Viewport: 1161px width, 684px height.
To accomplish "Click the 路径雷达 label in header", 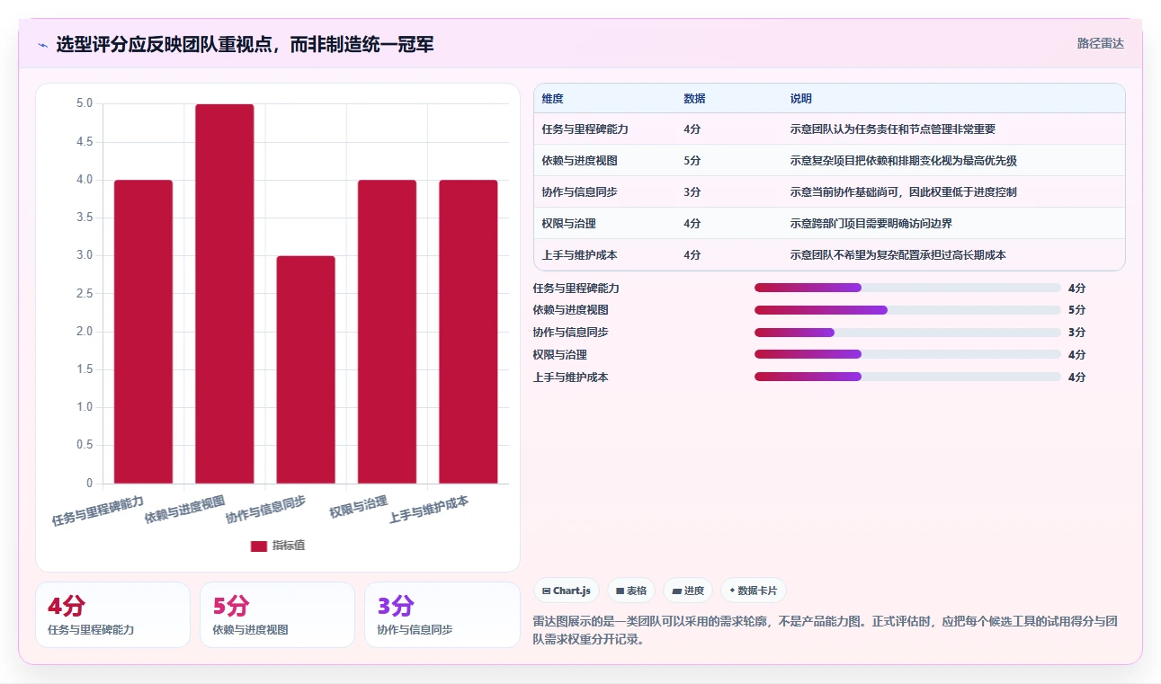I will (1100, 43).
